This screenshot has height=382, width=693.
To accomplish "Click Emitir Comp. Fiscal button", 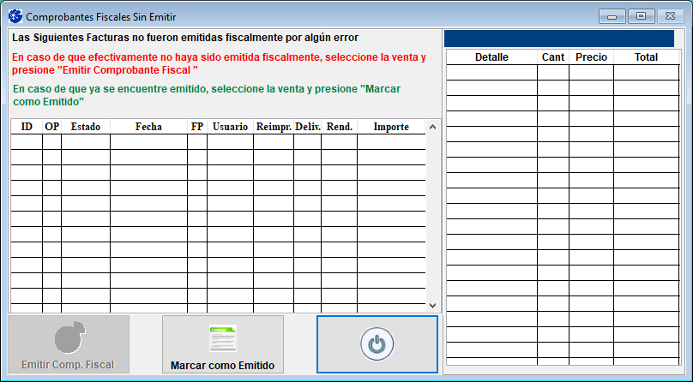I will point(69,344).
